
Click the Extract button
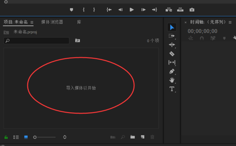pos(180,10)
